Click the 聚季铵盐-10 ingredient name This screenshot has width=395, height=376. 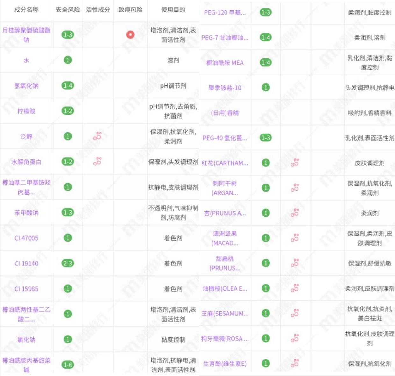(225, 87)
